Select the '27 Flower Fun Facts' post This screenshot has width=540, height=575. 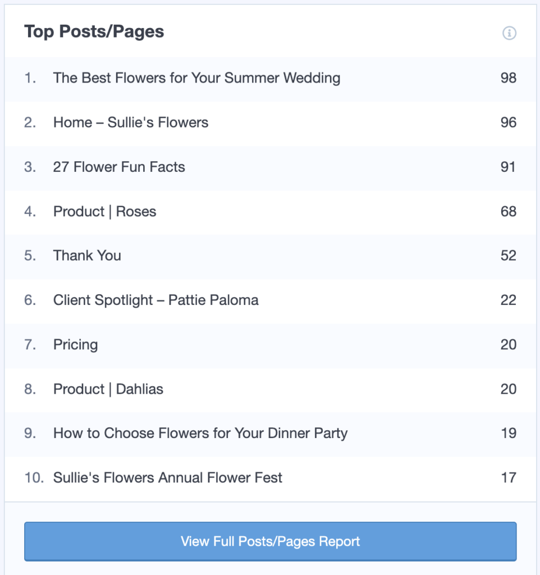click(x=119, y=167)
